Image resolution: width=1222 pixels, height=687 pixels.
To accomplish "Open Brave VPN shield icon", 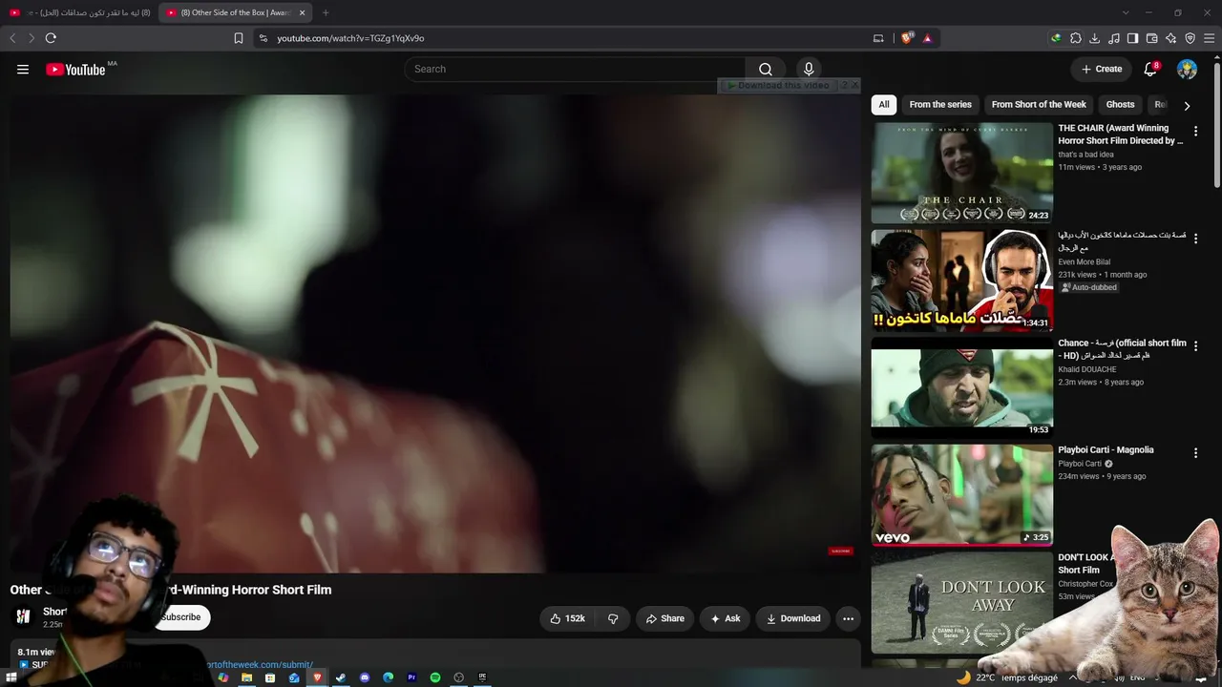I will tap(1190, 38).
